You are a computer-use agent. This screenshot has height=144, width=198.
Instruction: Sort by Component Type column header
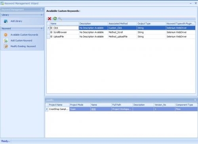pos(186,105)
